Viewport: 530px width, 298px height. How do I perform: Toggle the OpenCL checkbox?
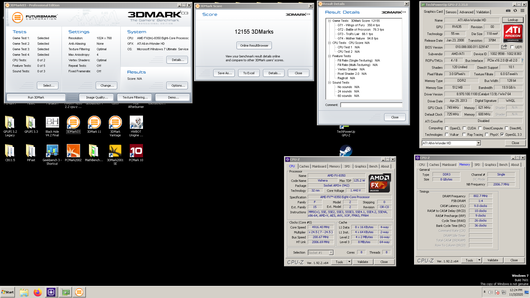tap(447, 128)
